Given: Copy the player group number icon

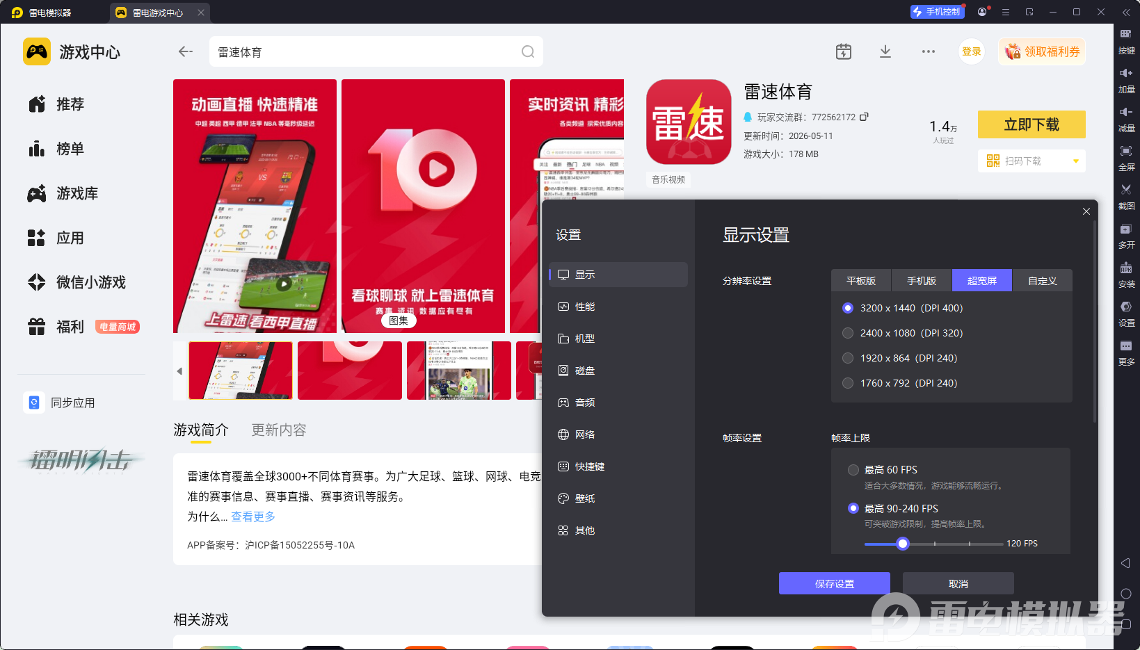Looking at the screenshot, I should tap(864, 117).
